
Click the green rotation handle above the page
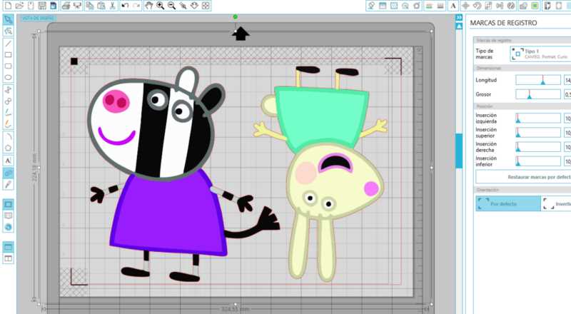236,16
